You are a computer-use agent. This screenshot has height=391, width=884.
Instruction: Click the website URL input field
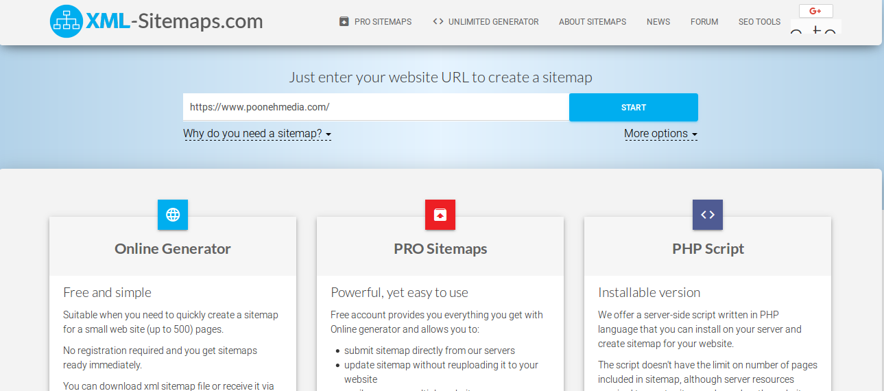(x=376, y=107)
